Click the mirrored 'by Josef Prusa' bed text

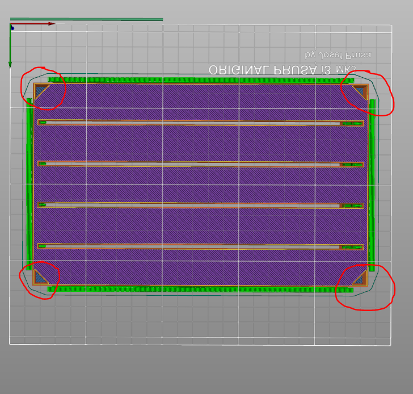338,55
